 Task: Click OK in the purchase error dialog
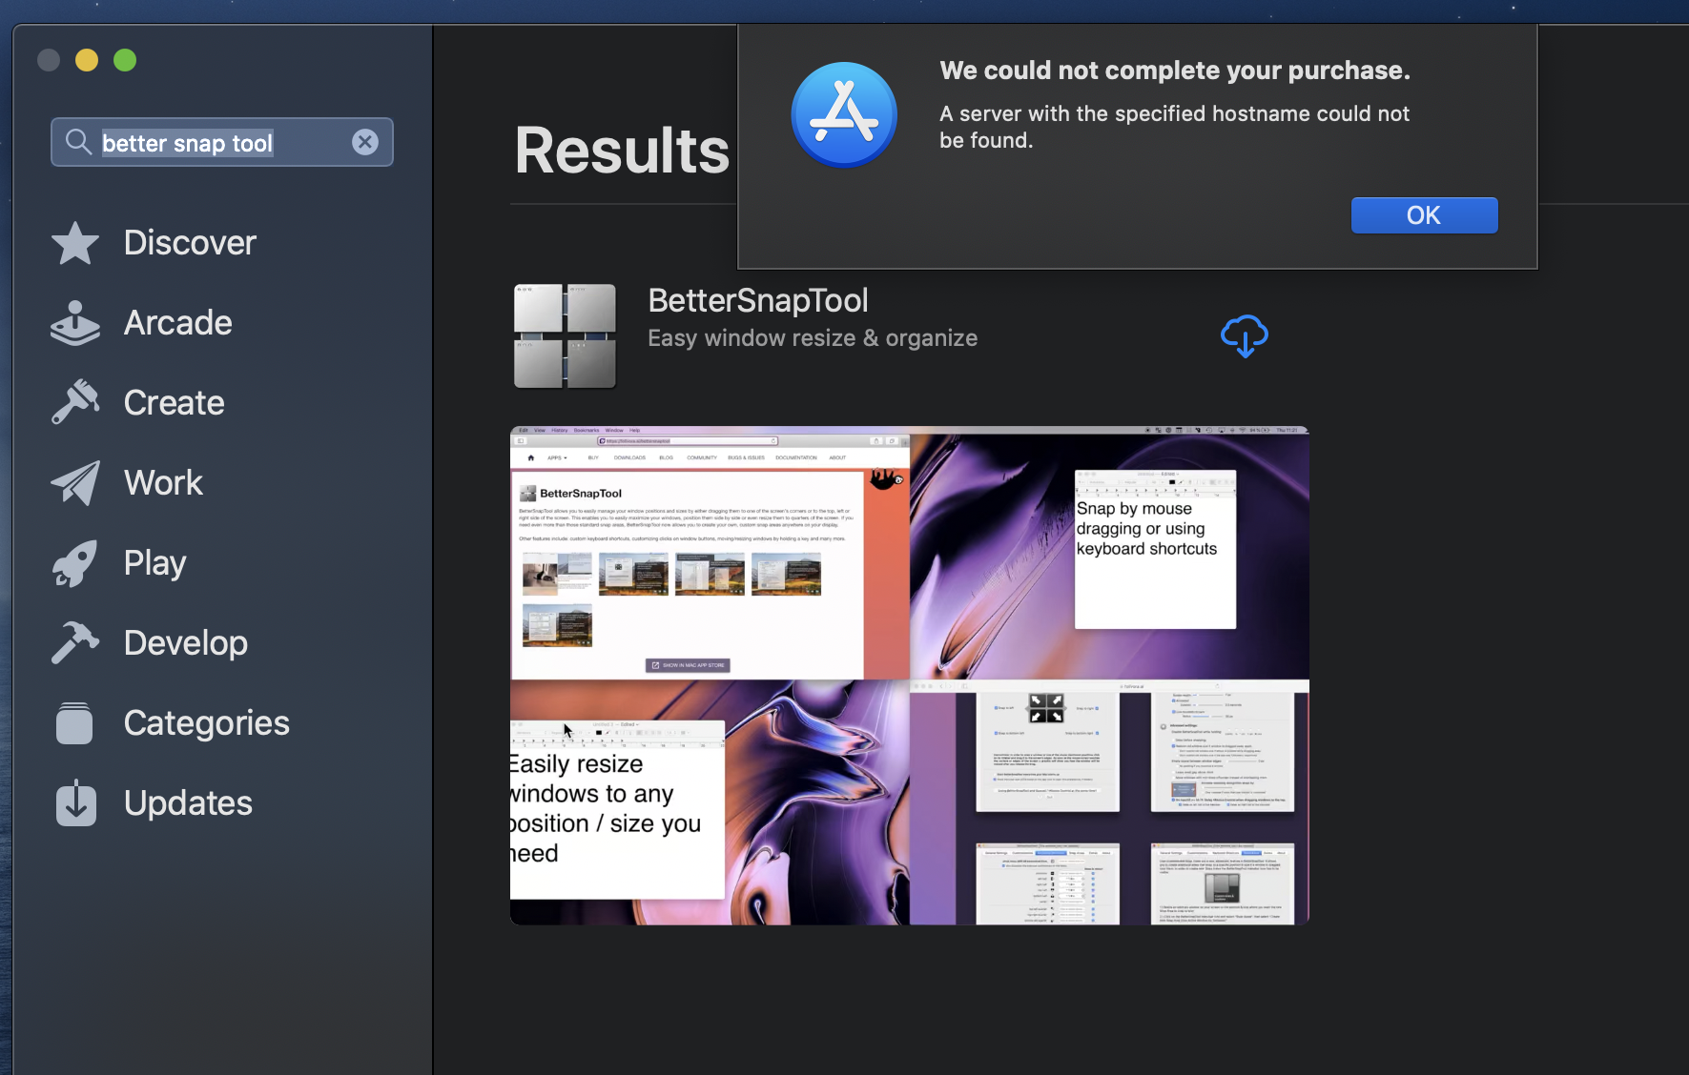(1424, 215)
